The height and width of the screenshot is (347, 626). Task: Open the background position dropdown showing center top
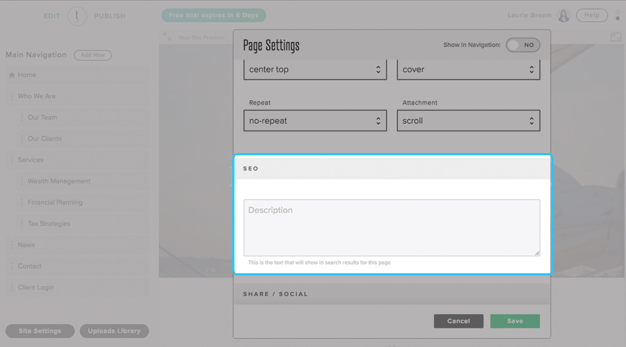point(315,69)
